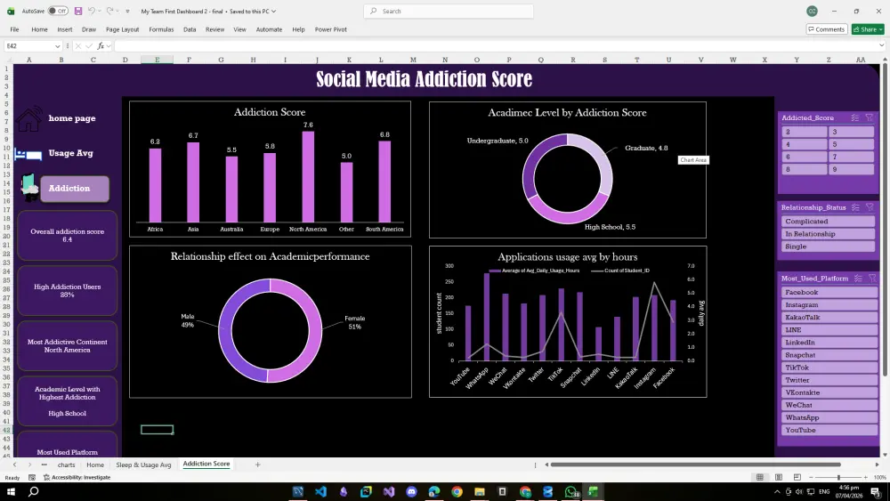Click the Addiction Score bar chart
890x501 pixels.
click(270, 169)
